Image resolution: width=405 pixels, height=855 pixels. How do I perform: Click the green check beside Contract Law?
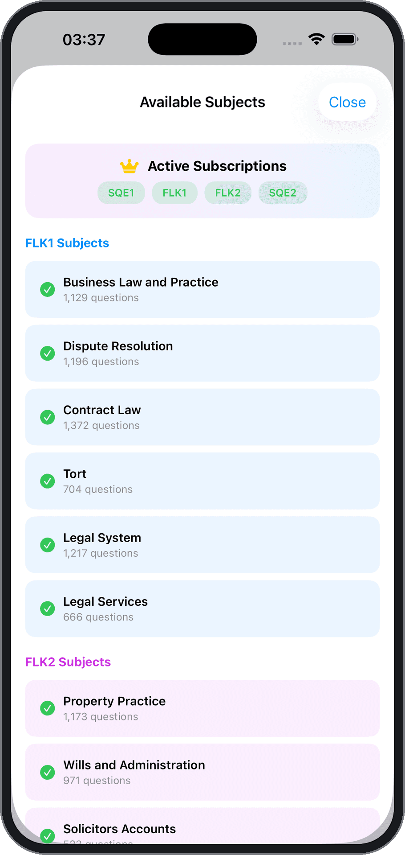tap(48, 417)
